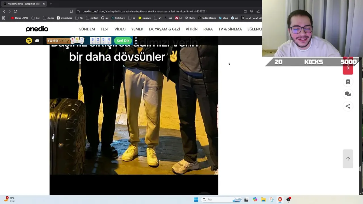Open the ElevenLabs bookmark
Screen dimensions: 363x204
pos(64,18)
